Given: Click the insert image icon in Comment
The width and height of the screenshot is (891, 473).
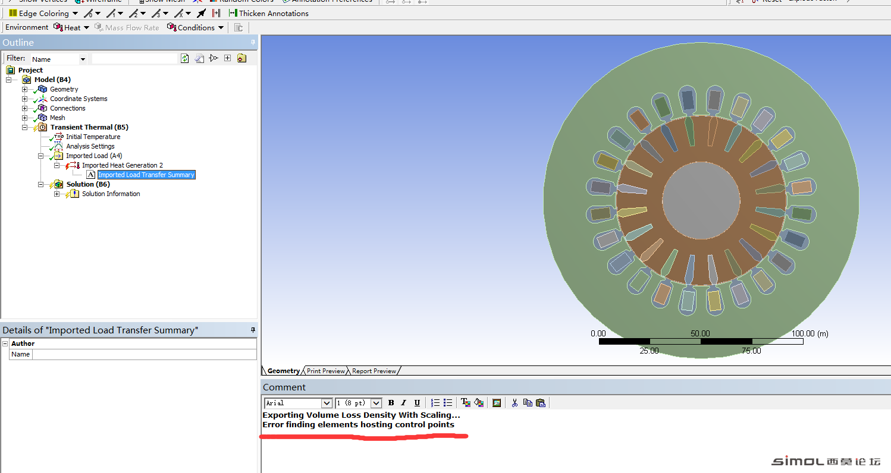Looking at the screenshot, I should [x=497, y=403].
